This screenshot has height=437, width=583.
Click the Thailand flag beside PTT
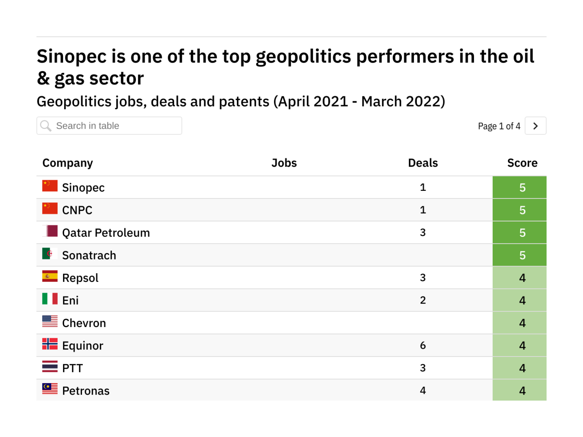coord(50,366)
